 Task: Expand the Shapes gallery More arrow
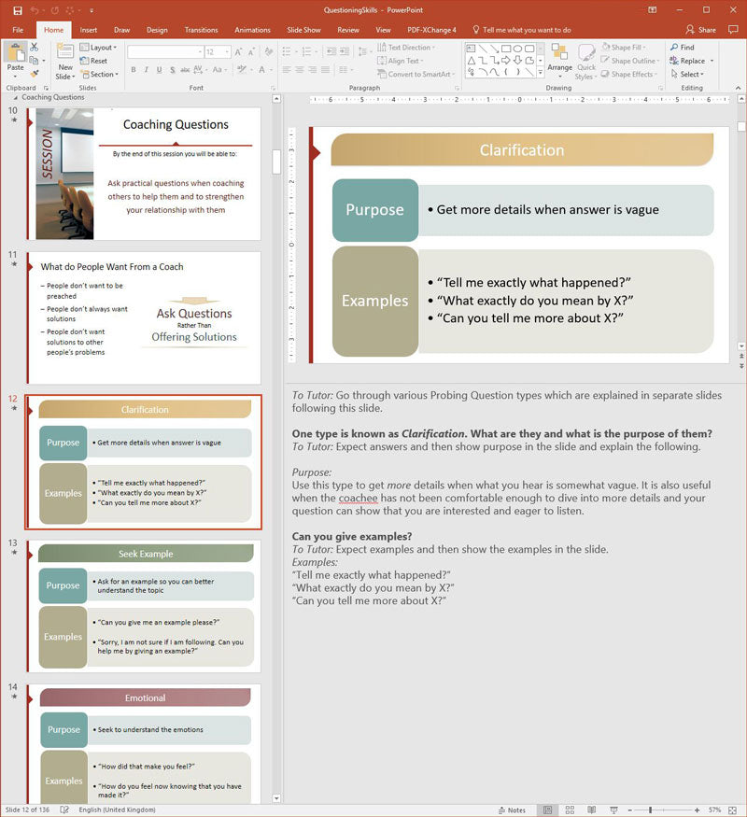(x=541, y=73)
